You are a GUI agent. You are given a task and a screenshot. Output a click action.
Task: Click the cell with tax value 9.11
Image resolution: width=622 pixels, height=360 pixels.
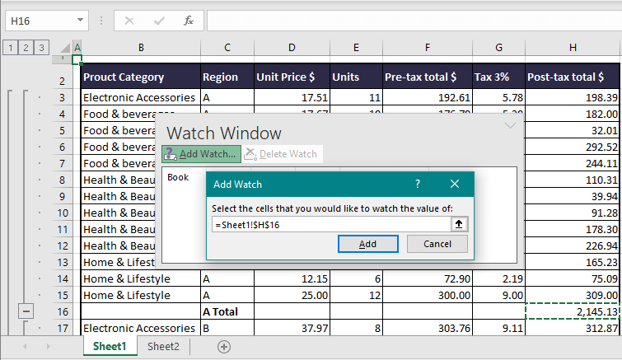coord(498,328)
